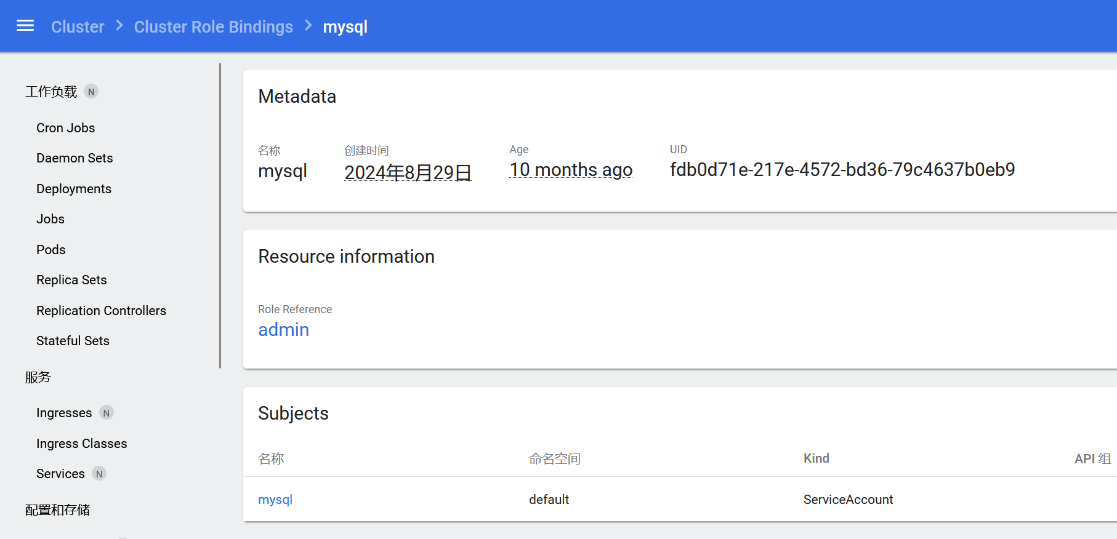Open Deployments in the sidebar
The height and width of the screenshot is (539, 1117).
click(74, 189)
